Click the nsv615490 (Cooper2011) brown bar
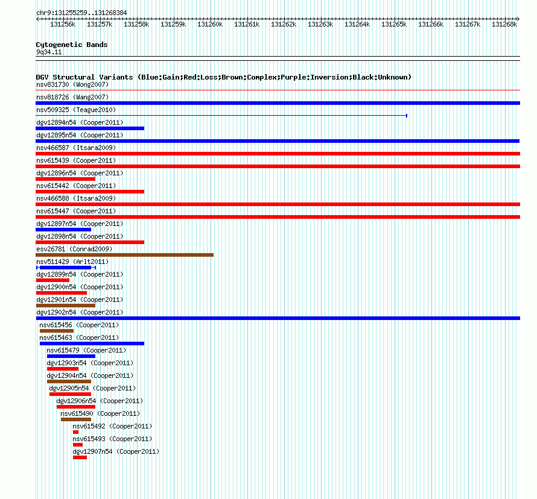Image resolution: width=537 pixels, height=499 pixels. point(76,419)
